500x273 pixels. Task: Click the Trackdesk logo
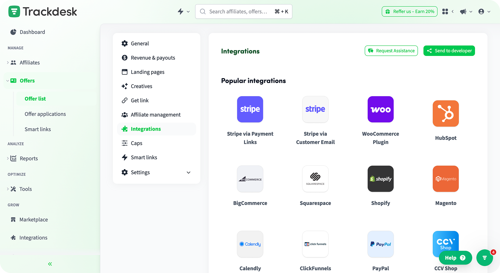43,11
